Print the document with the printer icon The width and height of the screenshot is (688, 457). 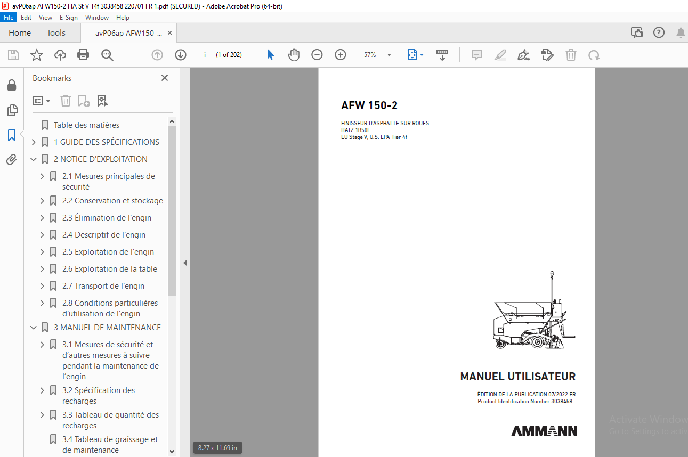[83, 55]
